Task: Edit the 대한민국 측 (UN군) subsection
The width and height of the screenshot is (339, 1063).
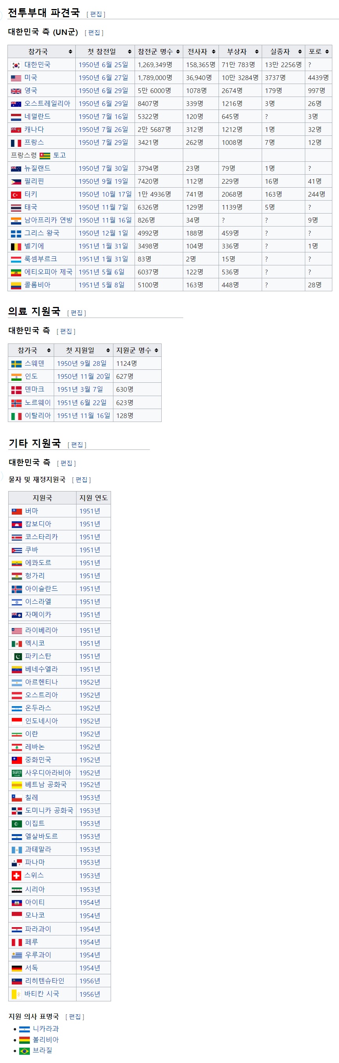Action: coord(94,33)
